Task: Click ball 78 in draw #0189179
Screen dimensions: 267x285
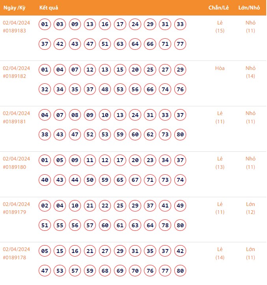Action: point(165,225)
